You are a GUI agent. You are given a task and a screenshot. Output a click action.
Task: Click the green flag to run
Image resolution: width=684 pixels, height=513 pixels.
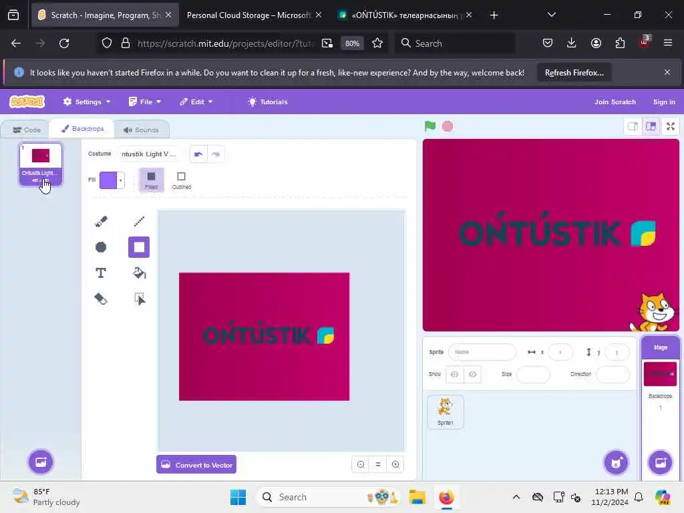tap(430, 126)
